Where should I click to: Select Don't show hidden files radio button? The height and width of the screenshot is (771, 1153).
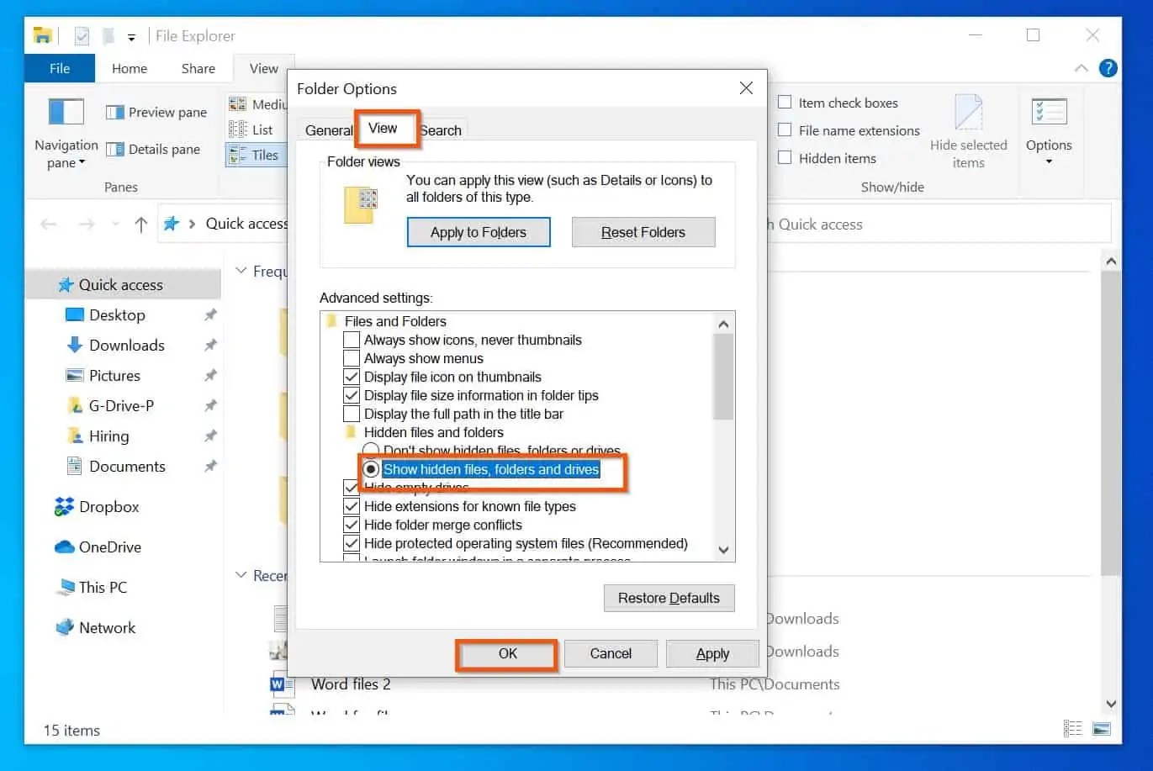[371, 451]
